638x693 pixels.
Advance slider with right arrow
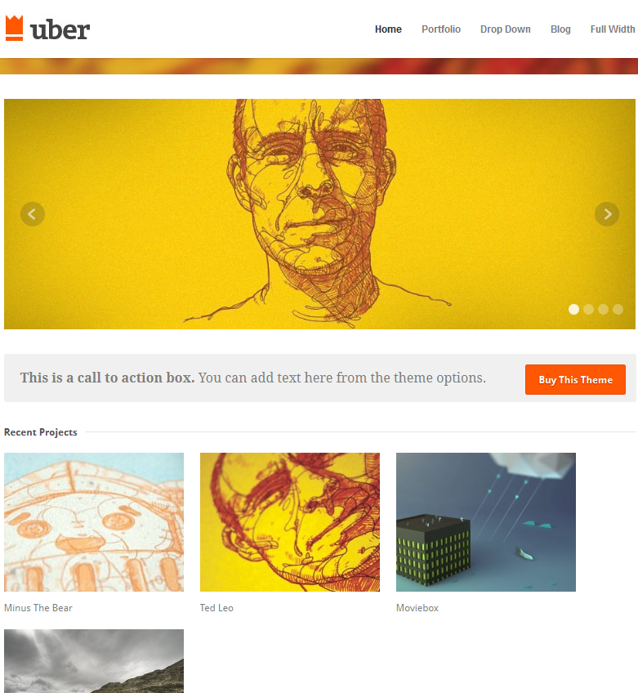607,214
